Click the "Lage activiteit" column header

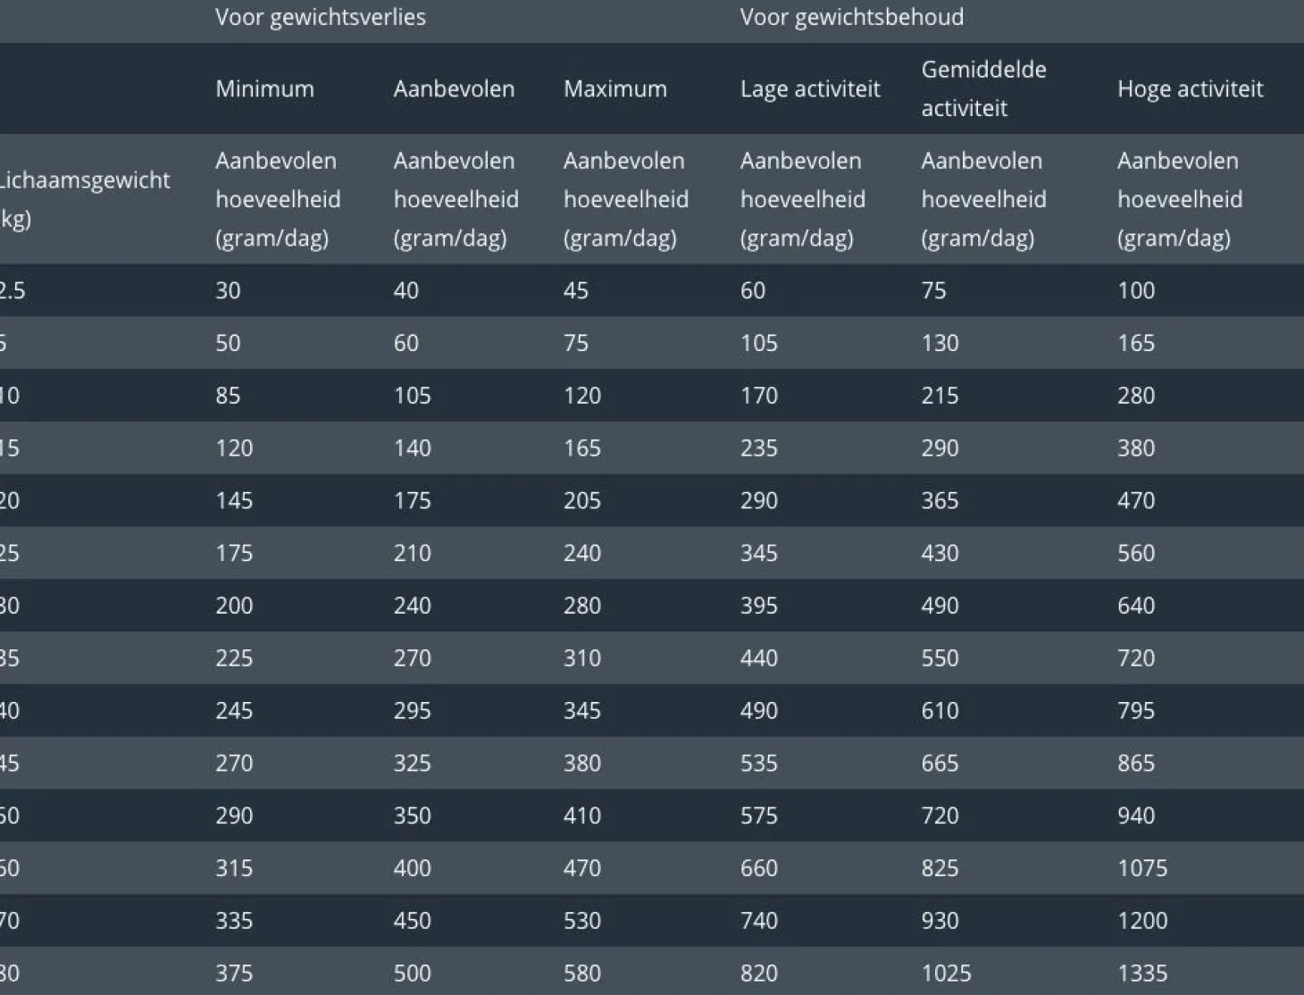(809, 89)
